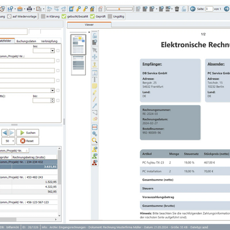
Task: Click the 'Reset' button
Action: click(28, 141)
